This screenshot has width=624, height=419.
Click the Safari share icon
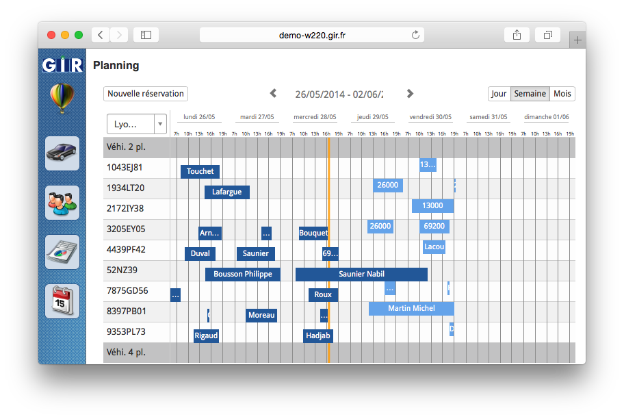tap(516, 35)
